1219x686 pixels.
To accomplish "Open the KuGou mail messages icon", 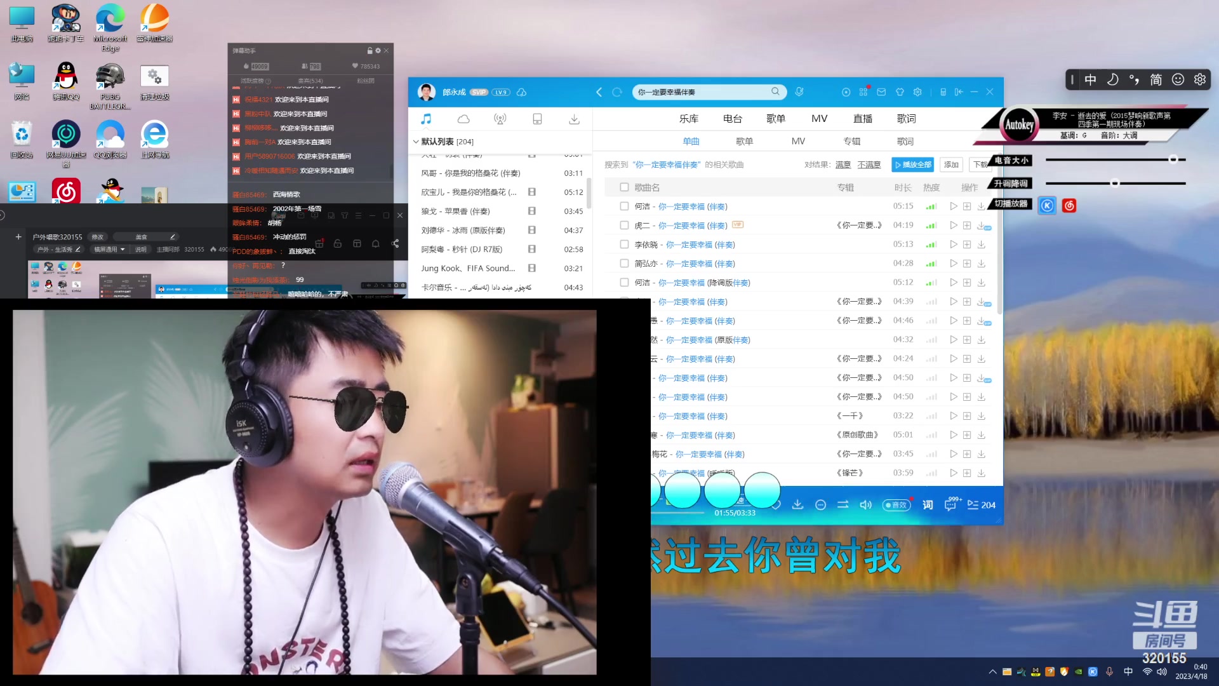I will [881, 92].
